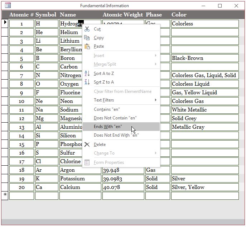This screenshot has width=246, height=227.
Task: Click the Color field Silver, Yellow
Action: (205, 187)
